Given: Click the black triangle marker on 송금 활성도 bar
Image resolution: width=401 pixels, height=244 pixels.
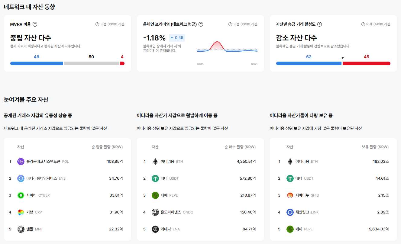Looking at the screenshot, I should click(342, 58).
